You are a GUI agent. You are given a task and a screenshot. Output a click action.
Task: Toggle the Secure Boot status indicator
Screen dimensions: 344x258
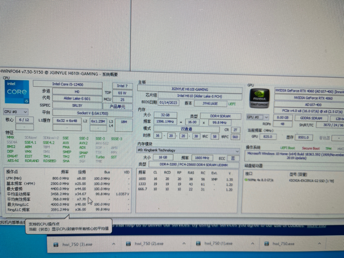(311, 148)
